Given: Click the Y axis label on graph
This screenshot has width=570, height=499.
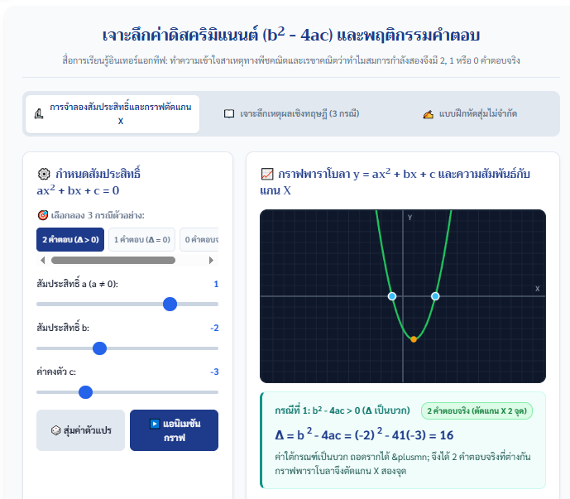Looking at the screenshot, I should pyautogui.click(x=410, y=218).
